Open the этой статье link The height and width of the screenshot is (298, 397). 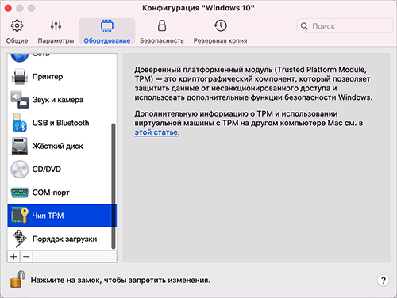pyautogui.click(x=156, y=132)
